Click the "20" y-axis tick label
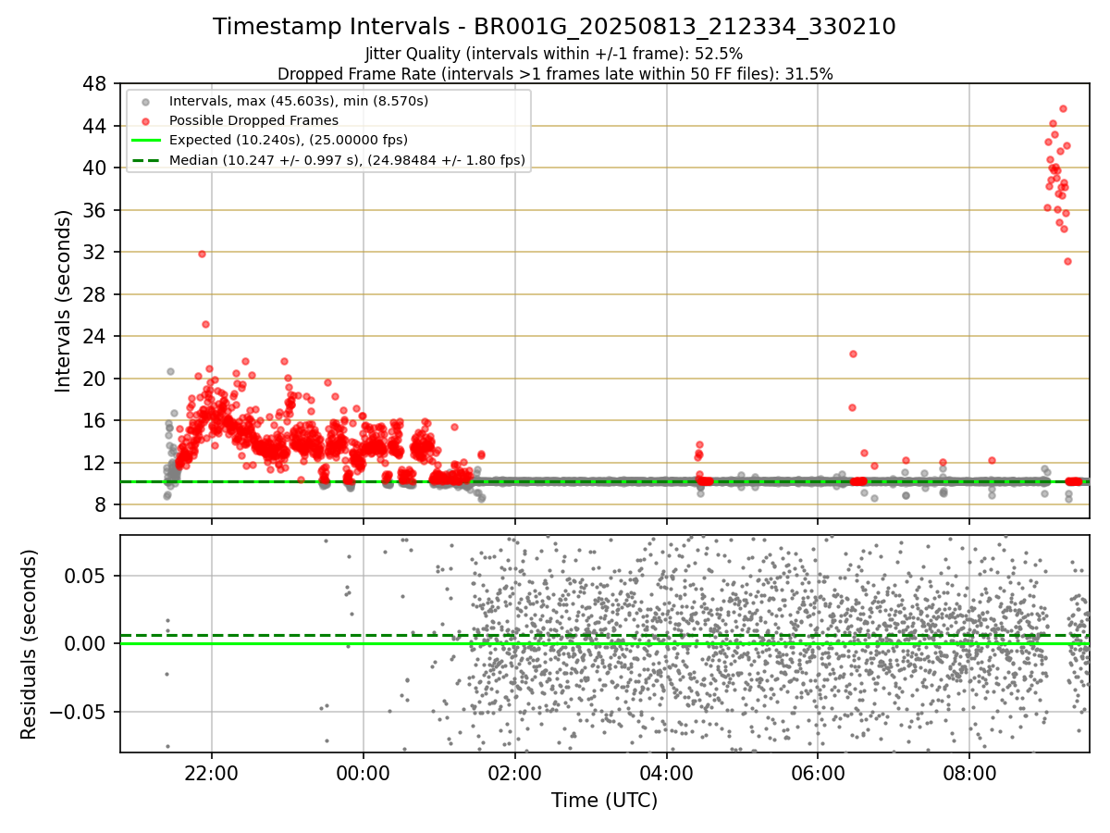 click(96, 379)
